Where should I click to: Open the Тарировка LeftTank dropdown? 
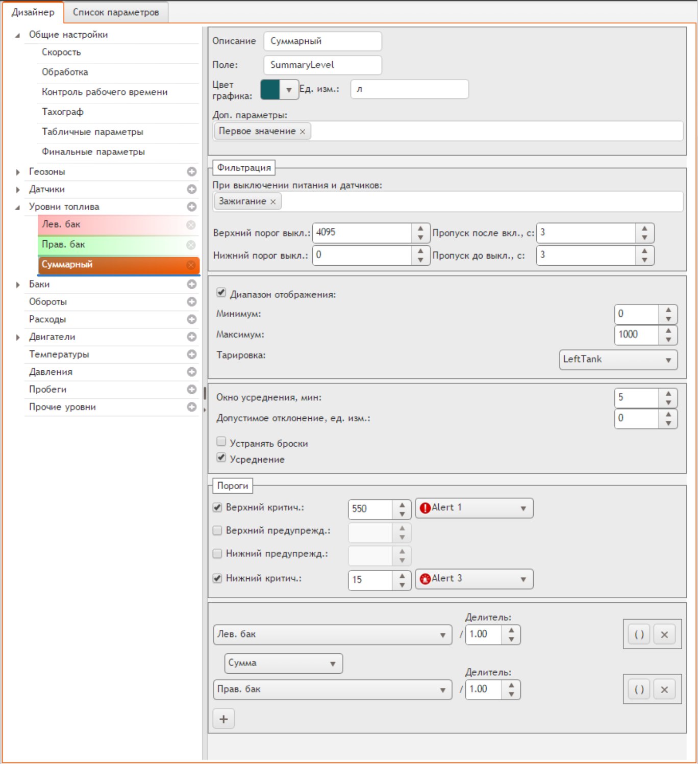(x=618, y=360)
